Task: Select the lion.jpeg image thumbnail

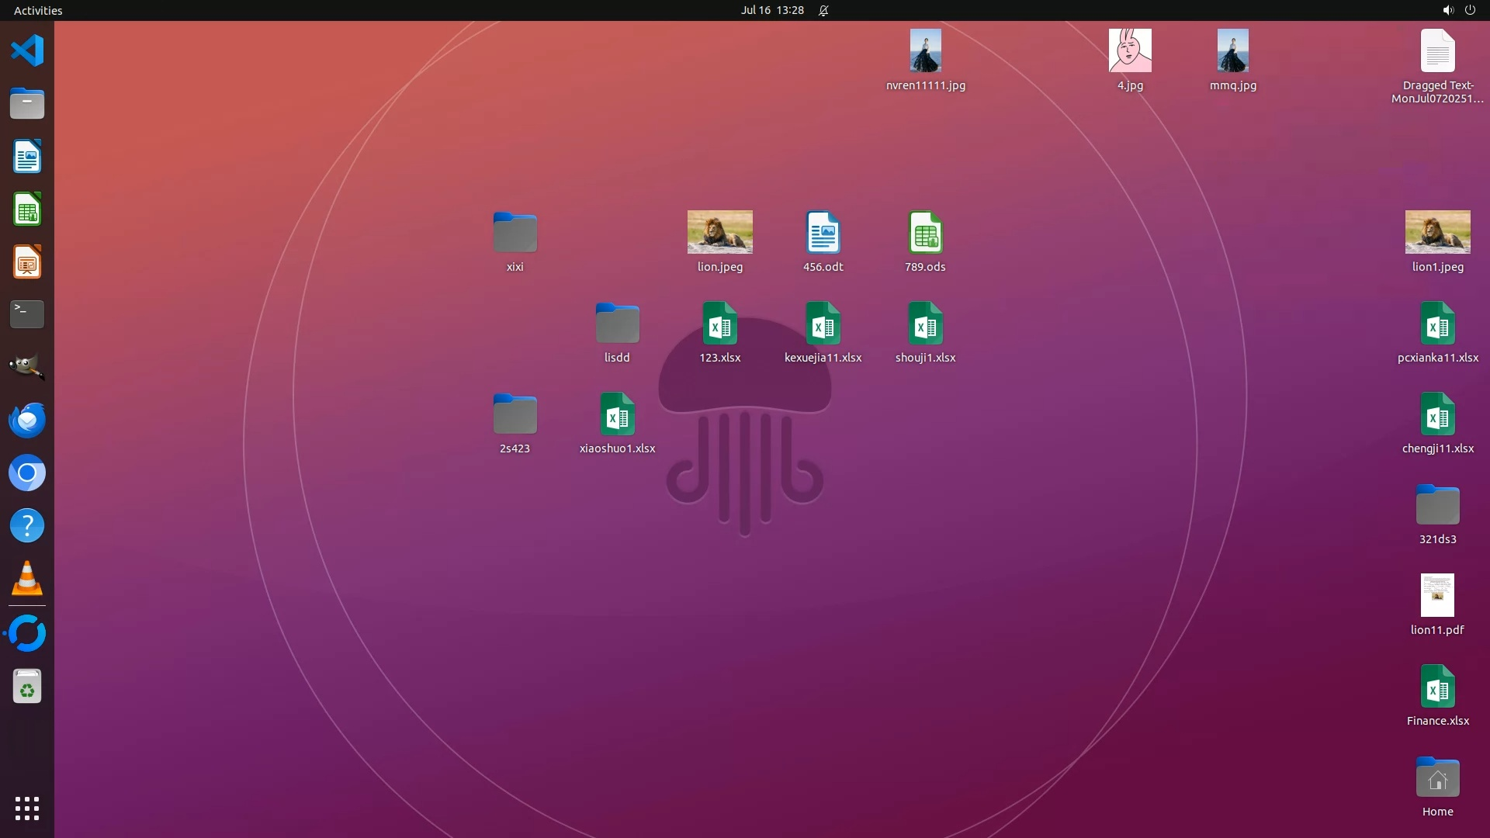Action: coord(719,232)
